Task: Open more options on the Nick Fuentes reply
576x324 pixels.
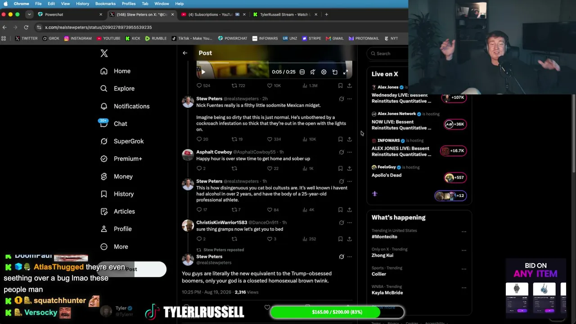Action: click(349, 99)
